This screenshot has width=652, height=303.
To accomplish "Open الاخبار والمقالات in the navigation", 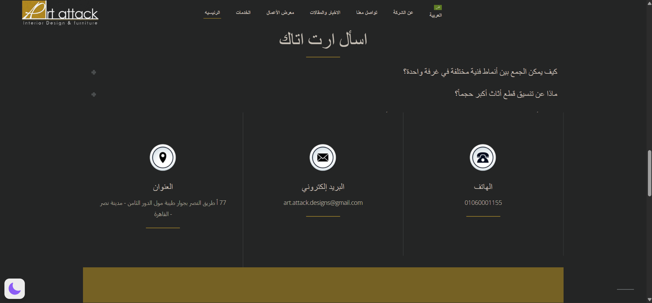I will pyautogui.click(x=325, y=13).
